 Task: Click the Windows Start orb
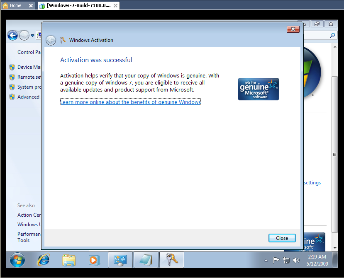tap(17, 260)
